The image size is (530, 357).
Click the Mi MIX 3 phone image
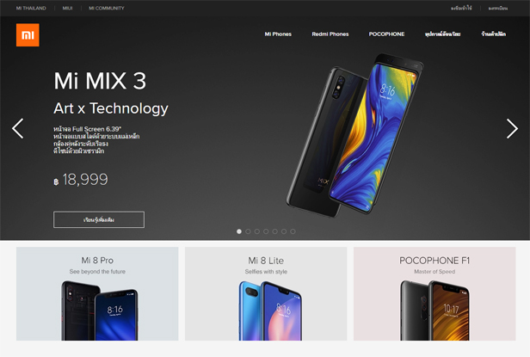tap(354, 135)
